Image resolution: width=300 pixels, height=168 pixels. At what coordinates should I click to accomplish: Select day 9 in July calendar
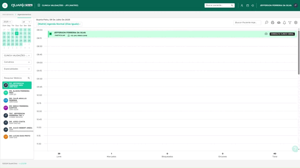point(16,33)
